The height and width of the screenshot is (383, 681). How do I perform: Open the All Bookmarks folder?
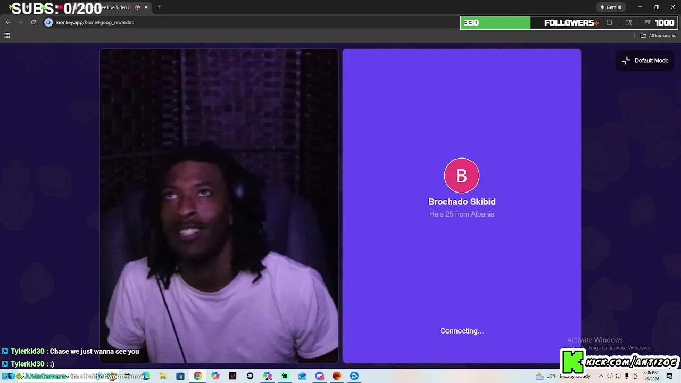tap(658, 36)
